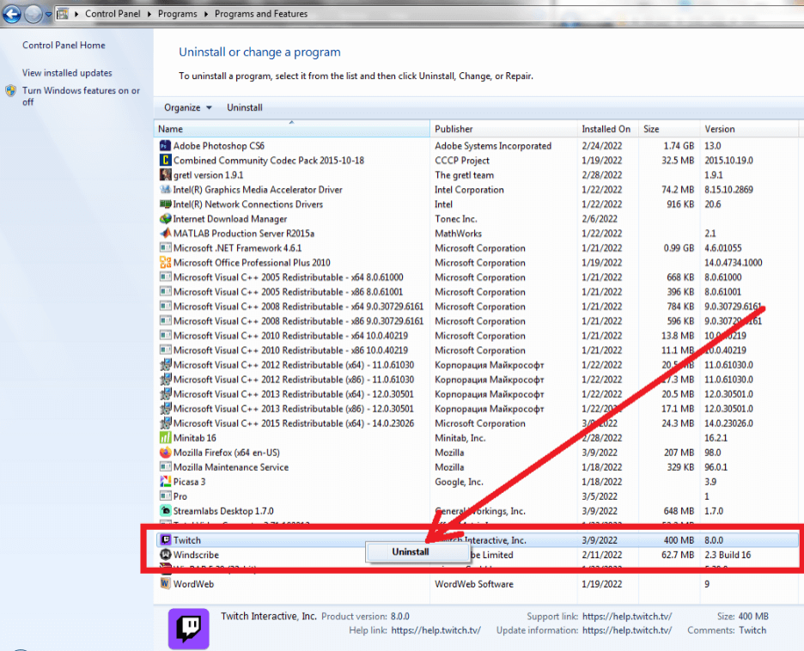This screenshot has height=651, width=804.
Task: Select the Twitch program name
Action: pyautogui.click(x=187, y=540)
